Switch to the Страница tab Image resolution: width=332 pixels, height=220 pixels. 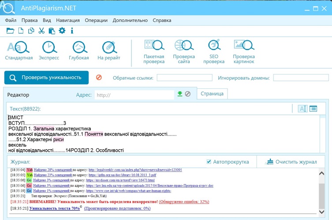[212, 94]
